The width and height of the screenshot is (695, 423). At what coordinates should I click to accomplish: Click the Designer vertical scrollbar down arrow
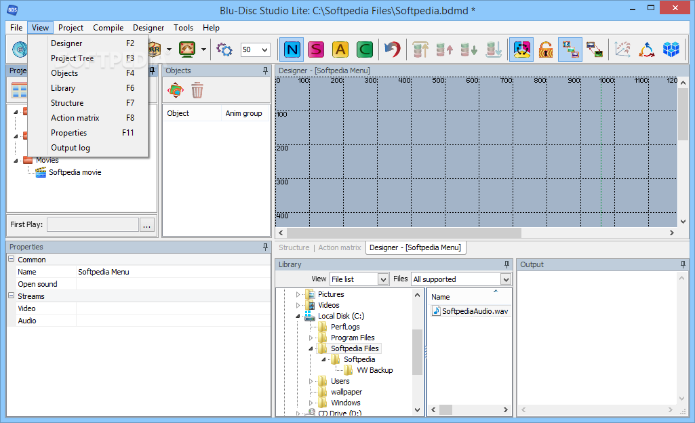coord(683,221)
